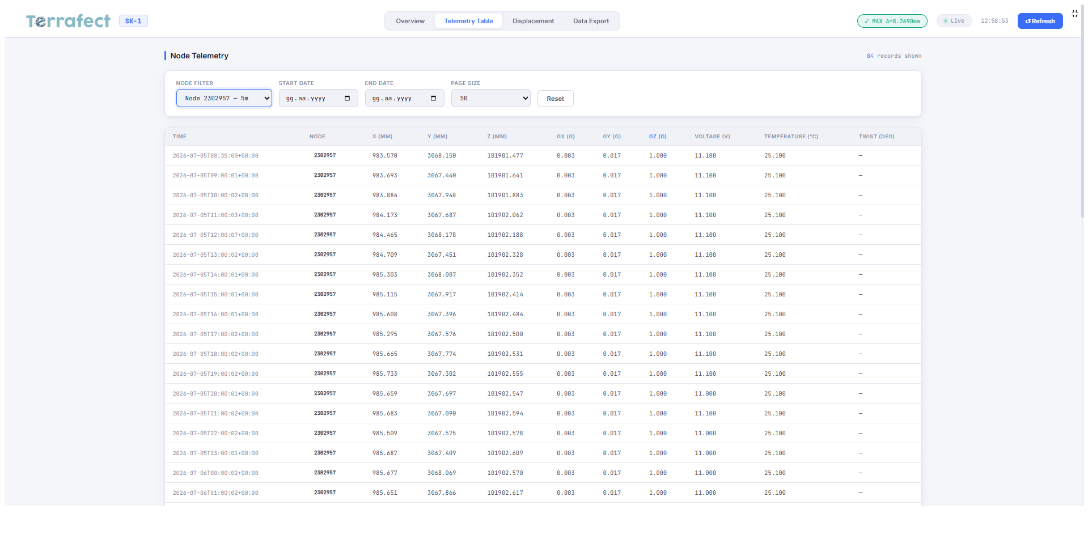
Task: Click Y value 3068.069
Action: (442, 473)
